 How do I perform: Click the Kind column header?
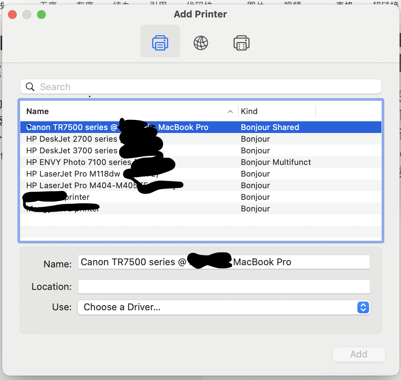(x=249, y=111)
